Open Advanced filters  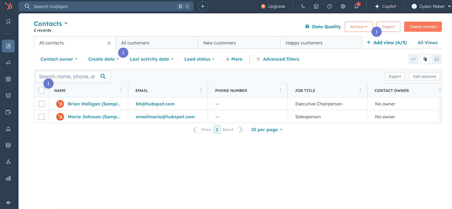coord(278,59)
